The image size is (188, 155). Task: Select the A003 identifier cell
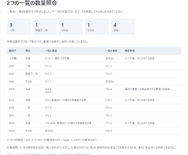(x=11, y=82)
